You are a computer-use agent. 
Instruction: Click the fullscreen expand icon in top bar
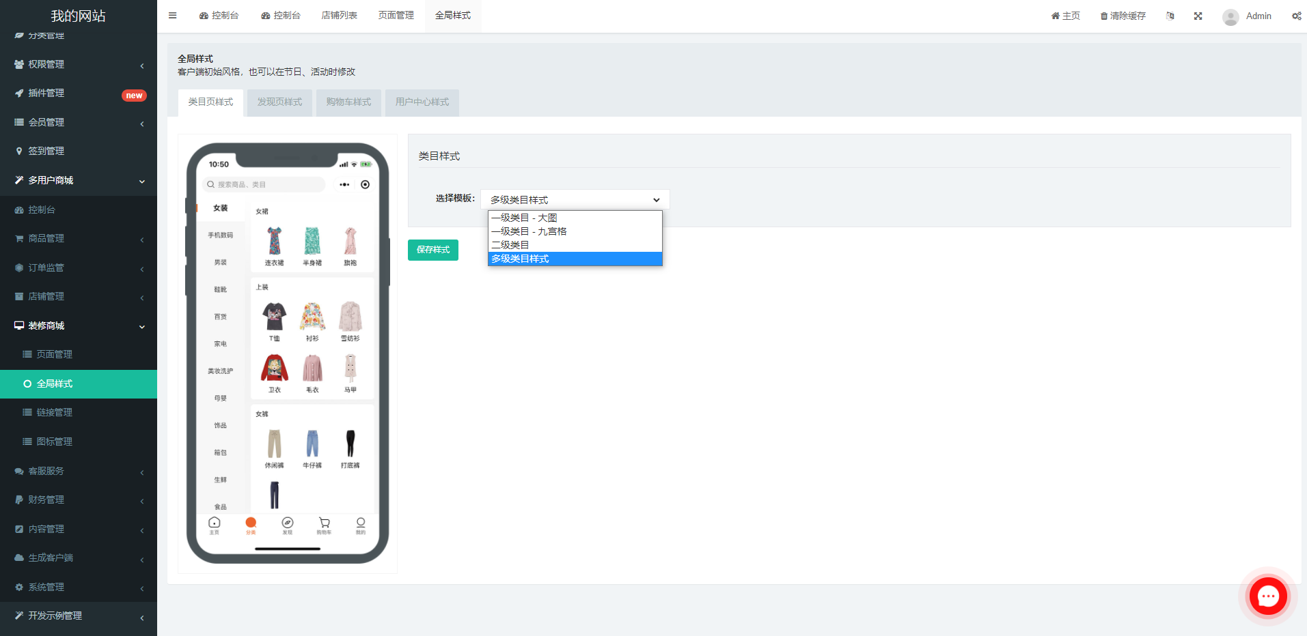point(1198,16)
